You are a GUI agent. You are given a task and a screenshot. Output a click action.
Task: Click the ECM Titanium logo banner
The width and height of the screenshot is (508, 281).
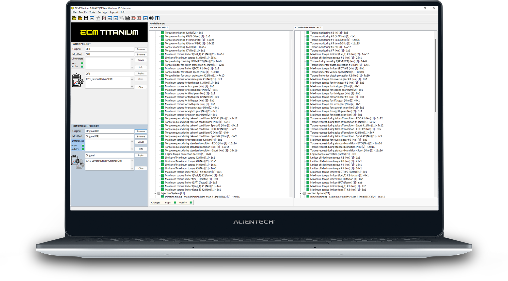(109, 32)
